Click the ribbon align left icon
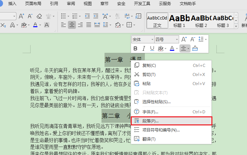The height and width of the screenshot is (155, 247). [x=63, y=25]
